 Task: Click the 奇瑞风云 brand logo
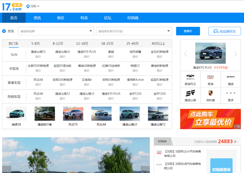coord(190,77)
